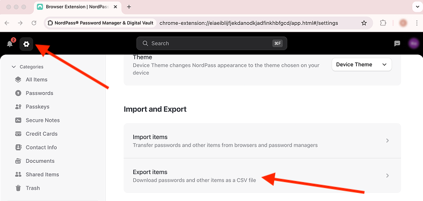Open the browser extensions puzzle icon
Image resolution: width=423 pixels, height=201 pixels.
[x=383, y=23]
